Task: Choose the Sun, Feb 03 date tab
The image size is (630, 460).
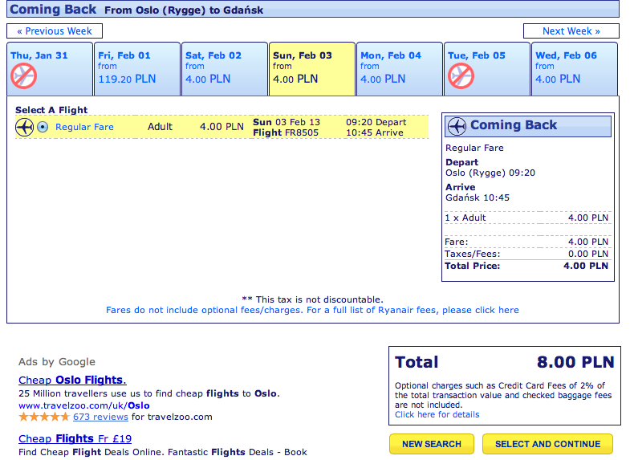Action: (312, 69)
